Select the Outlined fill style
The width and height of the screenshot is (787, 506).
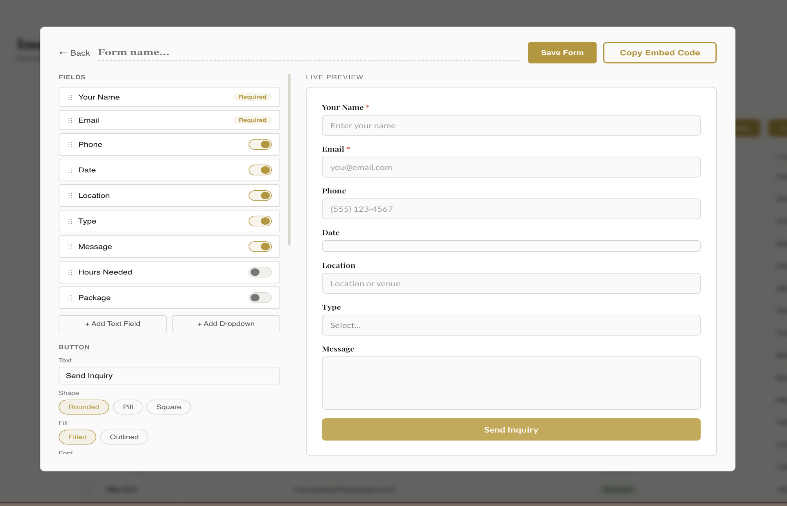[x=124, y=437]
